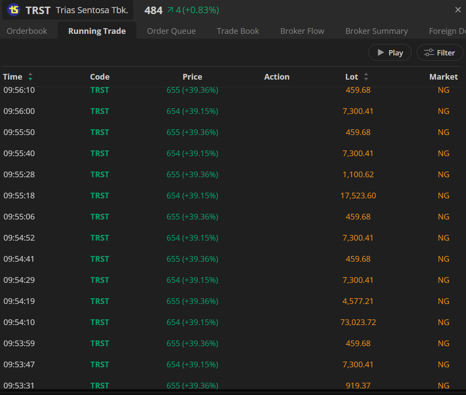Switch to the Orderbook tab

(x=27, y=31)
